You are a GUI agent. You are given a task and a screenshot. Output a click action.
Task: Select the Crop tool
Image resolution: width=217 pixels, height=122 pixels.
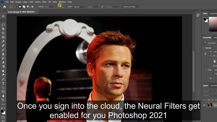pyautogui.click(x=3, y=33)
